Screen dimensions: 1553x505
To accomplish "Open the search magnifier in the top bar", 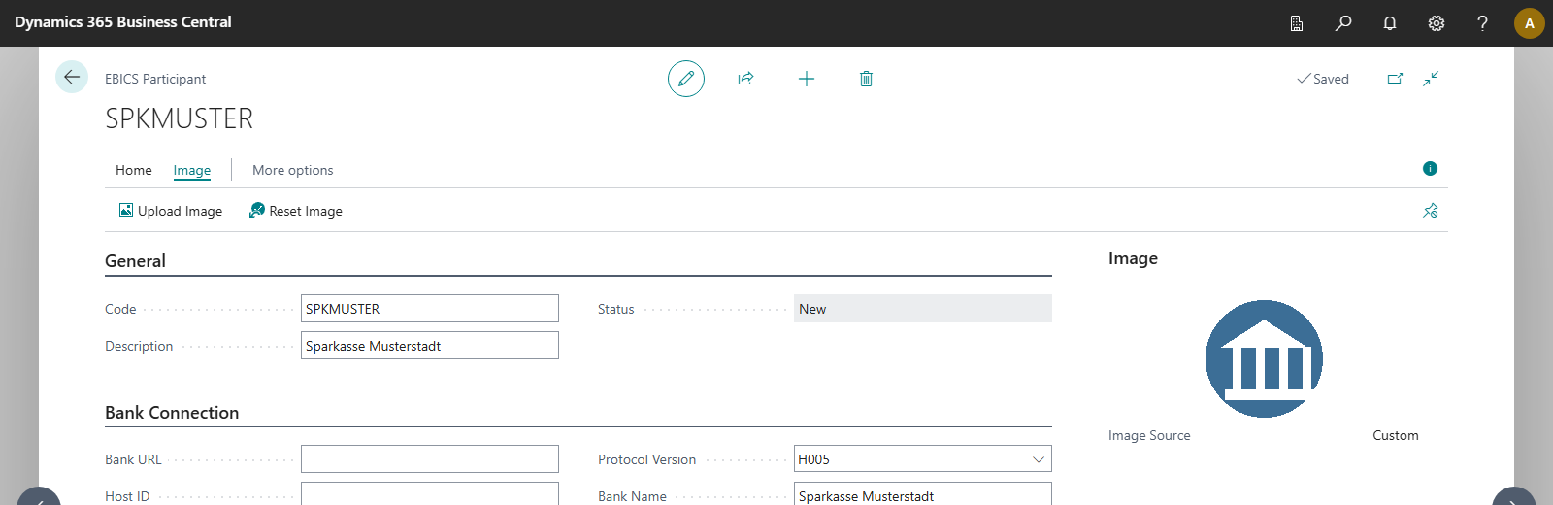I will (x=1343, y=23).
